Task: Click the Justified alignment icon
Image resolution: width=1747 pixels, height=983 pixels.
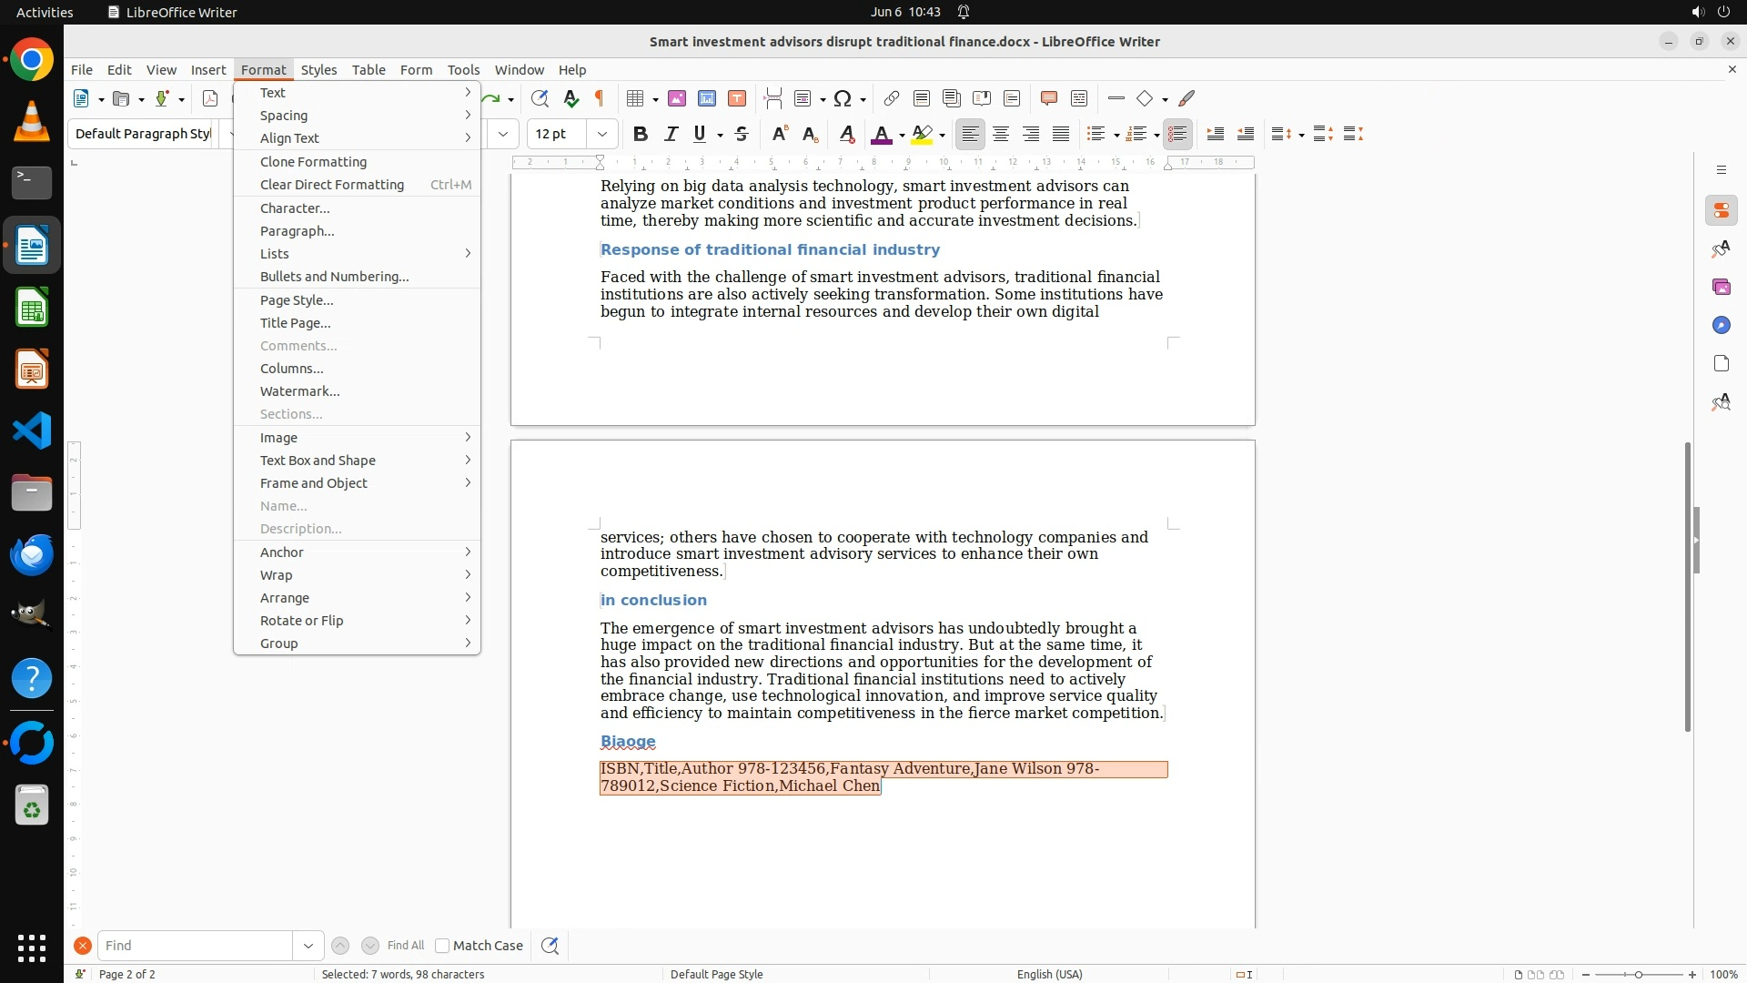Action: click(1061, 135)
